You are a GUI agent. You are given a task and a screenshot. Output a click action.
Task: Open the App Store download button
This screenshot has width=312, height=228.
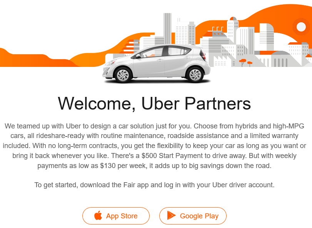(116, 216)
